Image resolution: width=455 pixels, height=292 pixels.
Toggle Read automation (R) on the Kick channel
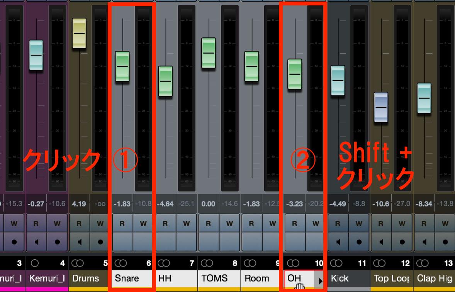point(338,223)
